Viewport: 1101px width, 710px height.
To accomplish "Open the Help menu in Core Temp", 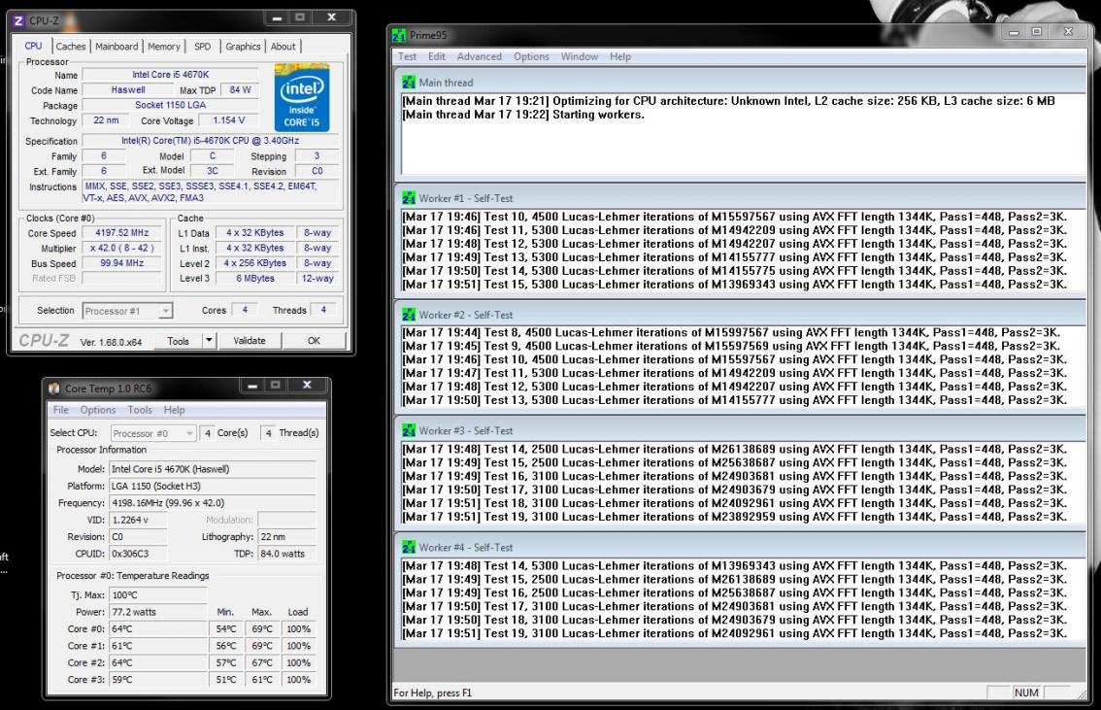I will pyautogui.click(x=174, y=410).
